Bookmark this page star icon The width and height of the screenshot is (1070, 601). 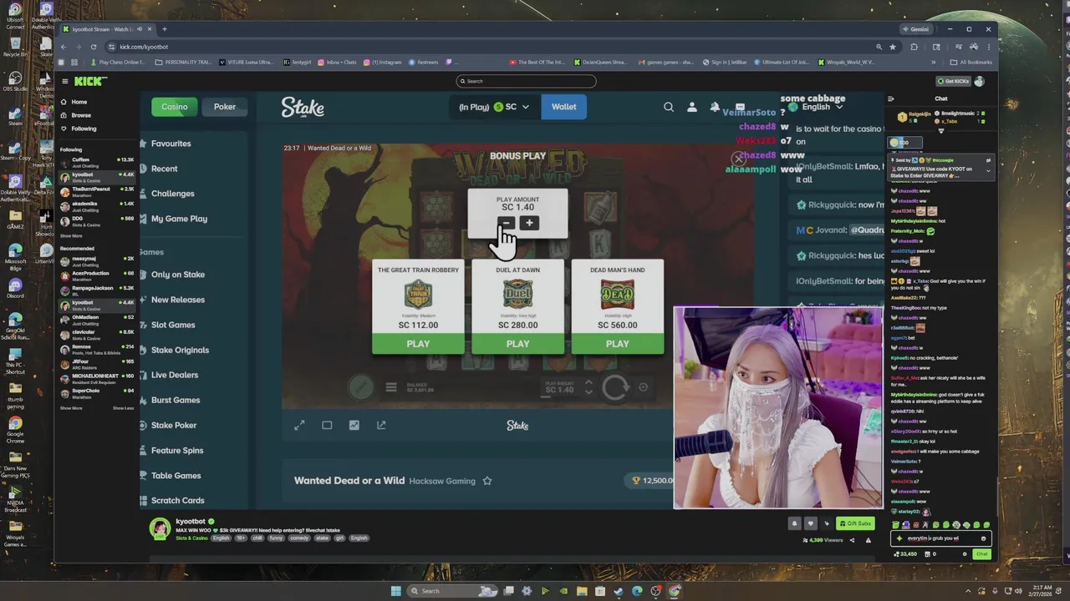click(x=893, y=47)
